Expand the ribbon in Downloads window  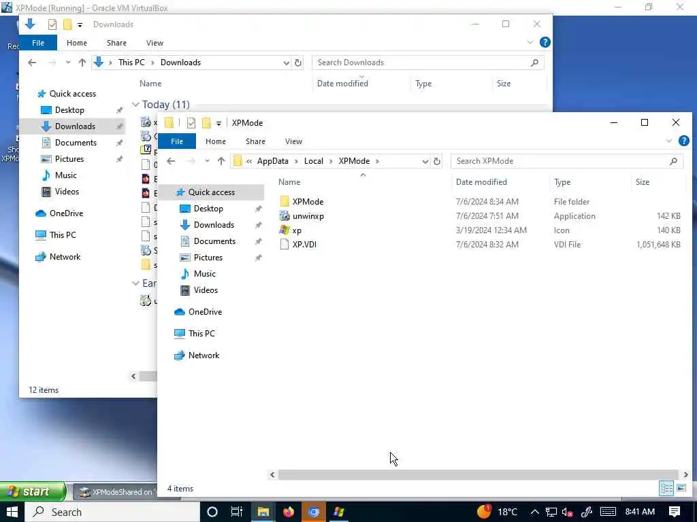click(x=530, y=43)
